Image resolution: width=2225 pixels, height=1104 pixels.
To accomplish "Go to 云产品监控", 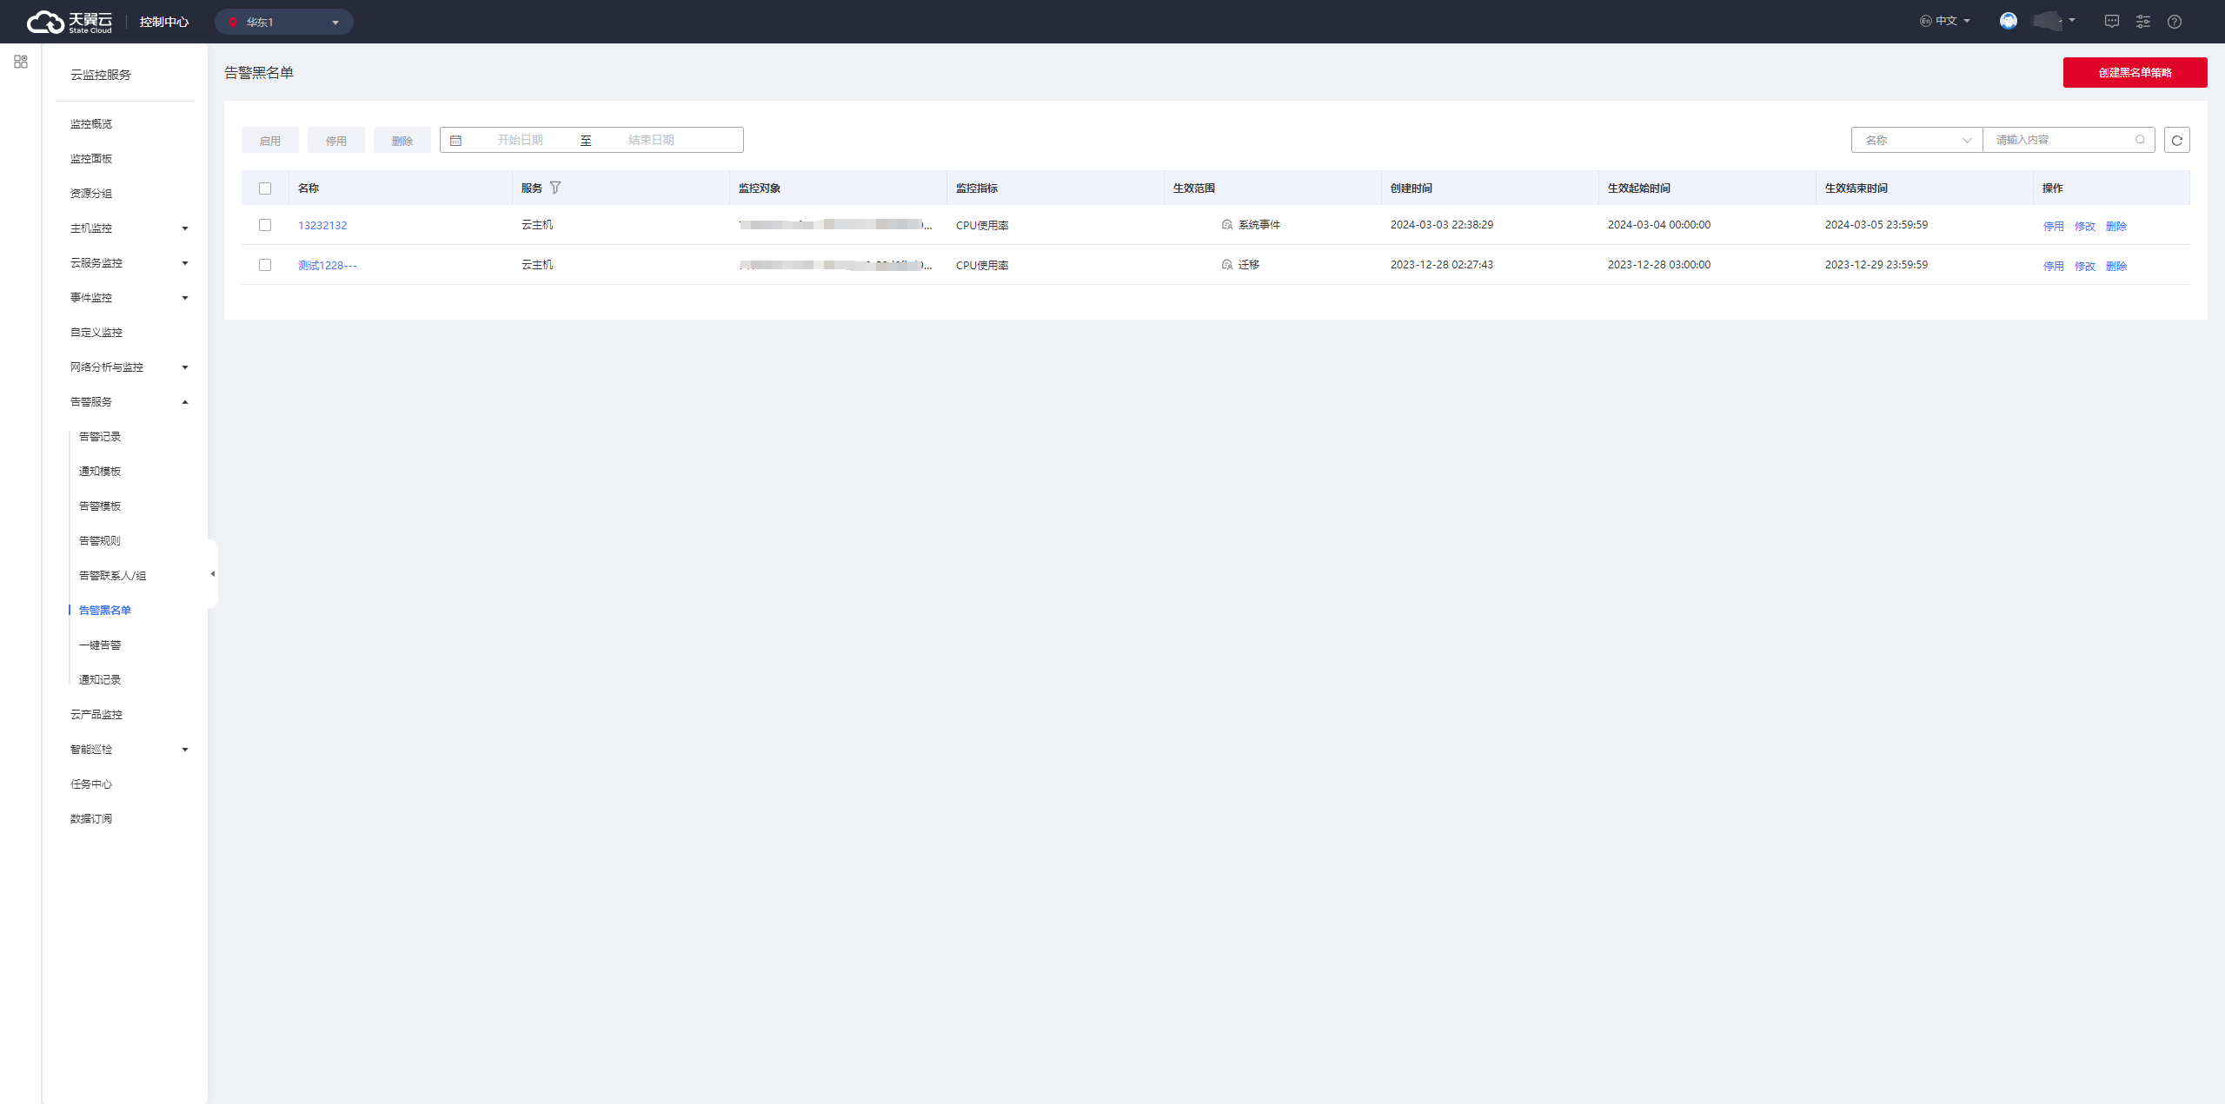I will 96,715.
